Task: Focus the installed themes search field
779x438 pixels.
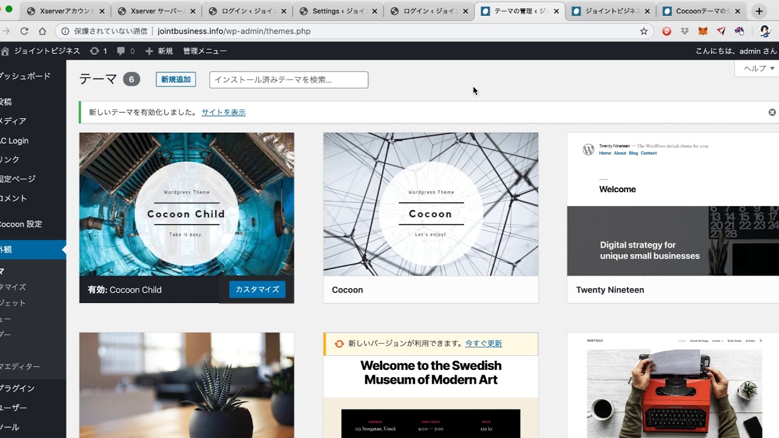Action: (x=288, y=80)
